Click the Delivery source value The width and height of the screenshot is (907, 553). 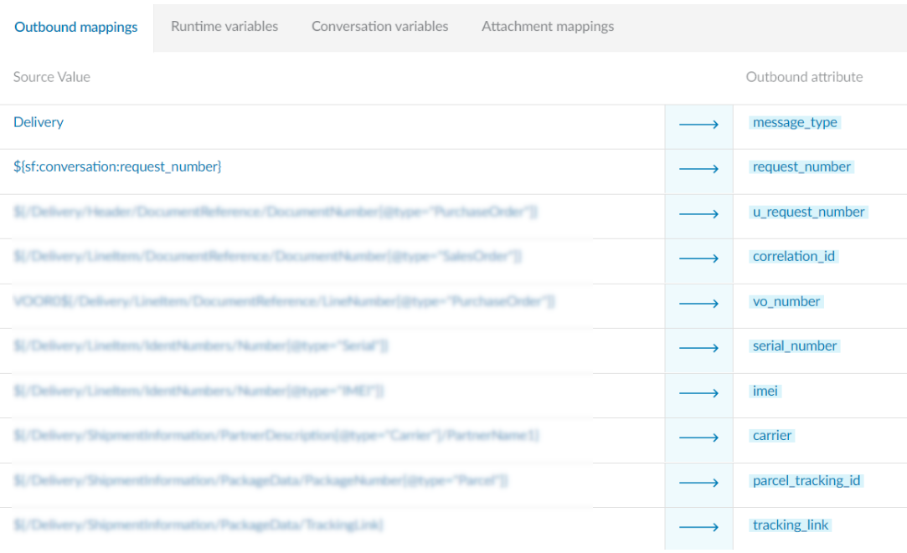38,122
